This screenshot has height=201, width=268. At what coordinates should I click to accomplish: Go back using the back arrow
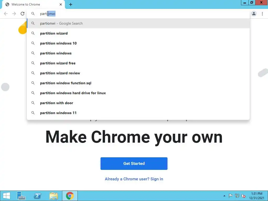click(x=6, y=14)
